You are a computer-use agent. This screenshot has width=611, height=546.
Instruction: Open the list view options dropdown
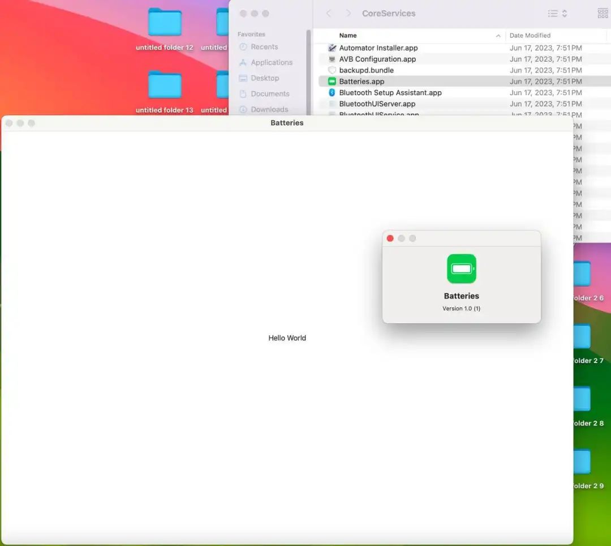click(557, 14)
